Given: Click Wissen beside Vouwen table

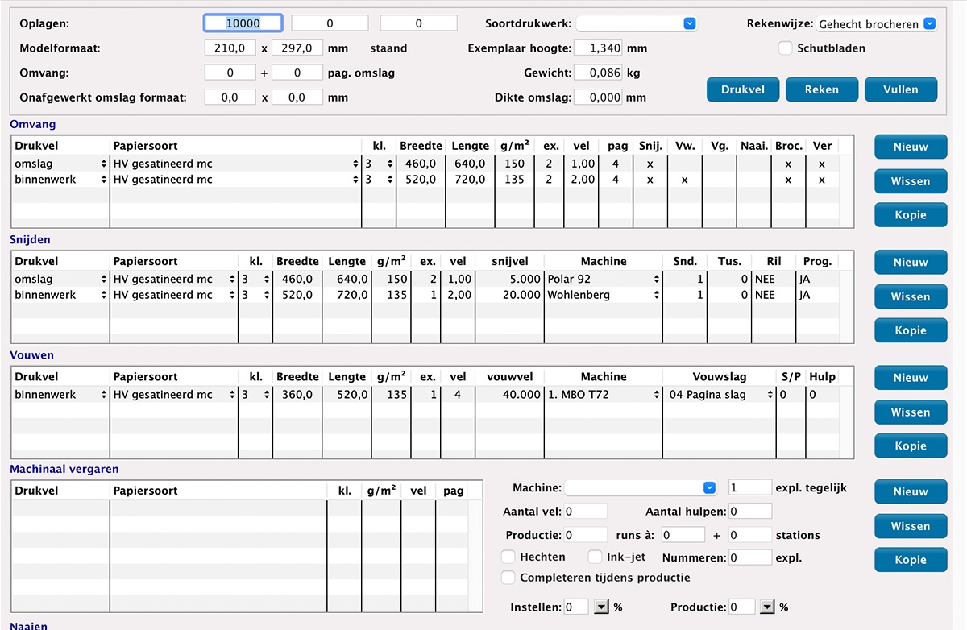Looking at the screenshot, I should [911, 412].
